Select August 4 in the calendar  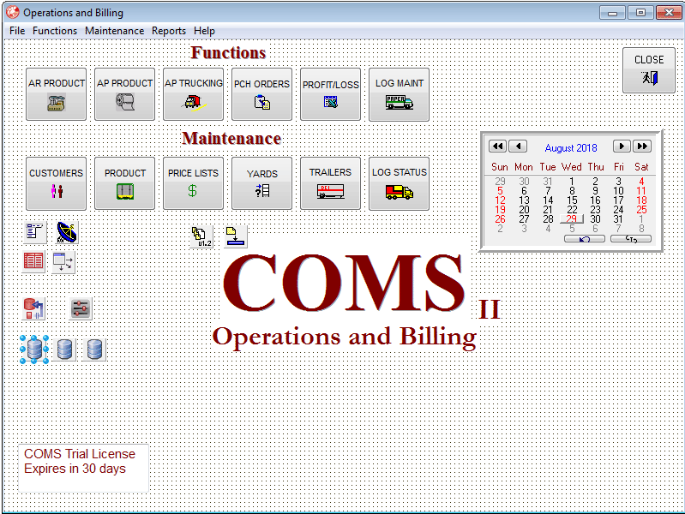tap(641, 181)
